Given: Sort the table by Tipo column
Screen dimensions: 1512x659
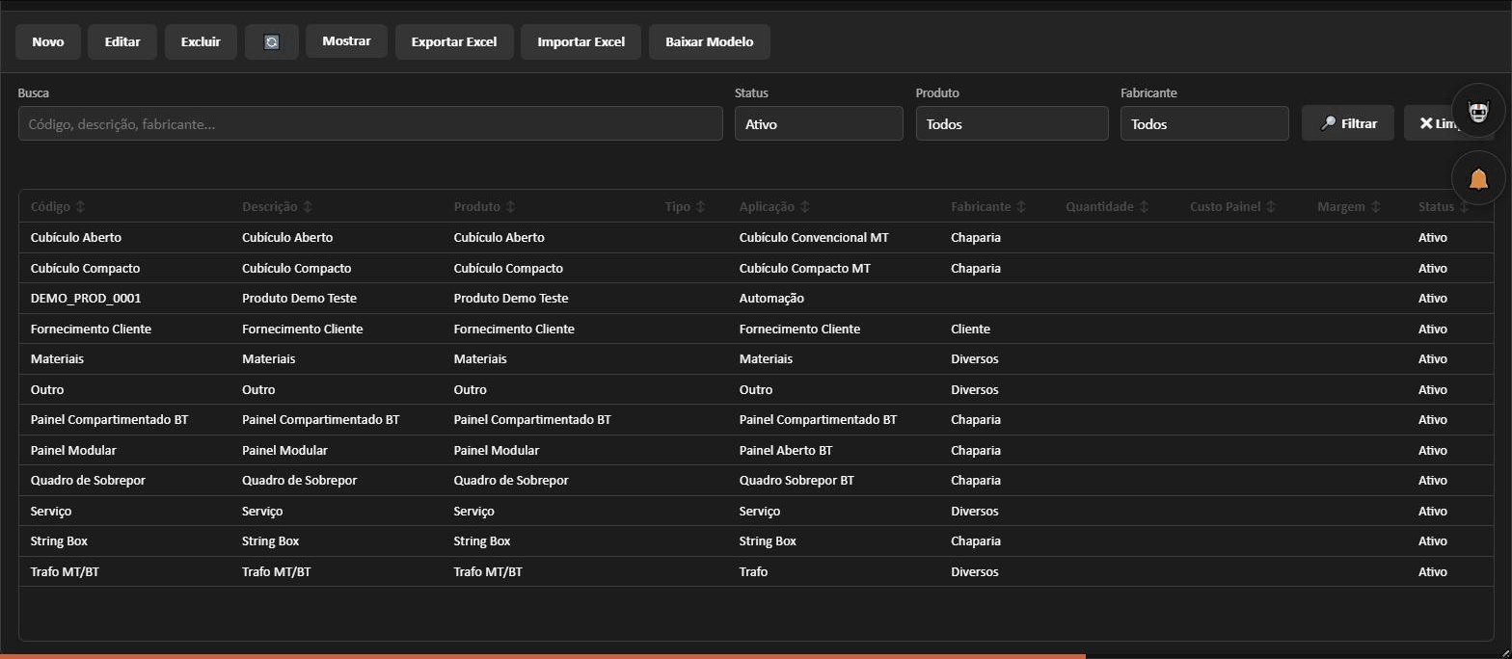Looking at the screenshot, I should click(685, 206).
